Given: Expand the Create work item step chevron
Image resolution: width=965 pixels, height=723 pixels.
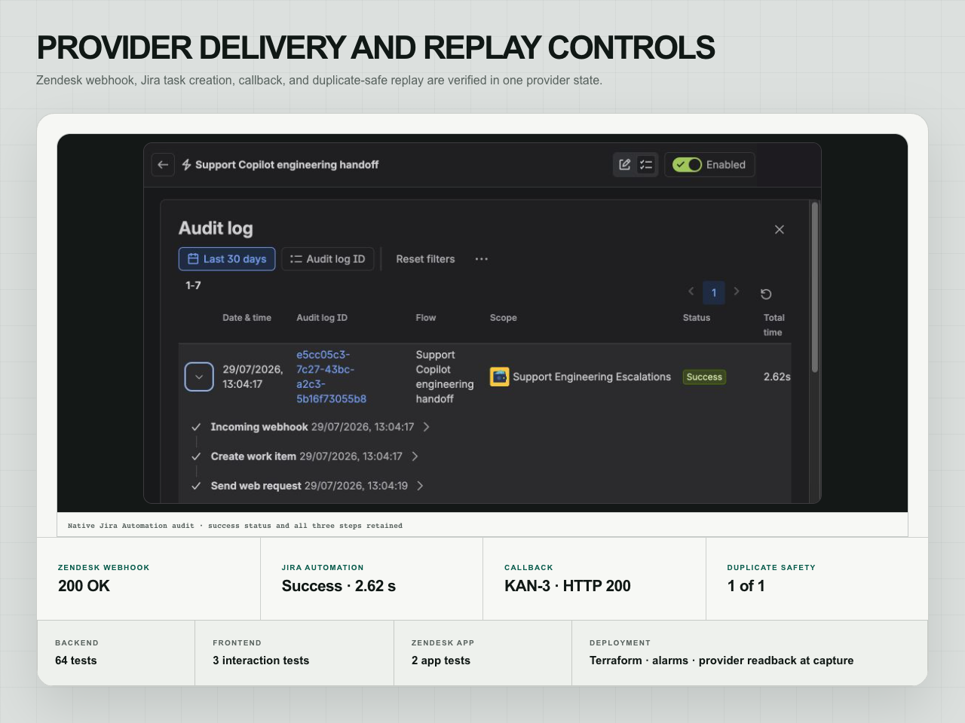Looking at the screenshot, I should 415,456.
